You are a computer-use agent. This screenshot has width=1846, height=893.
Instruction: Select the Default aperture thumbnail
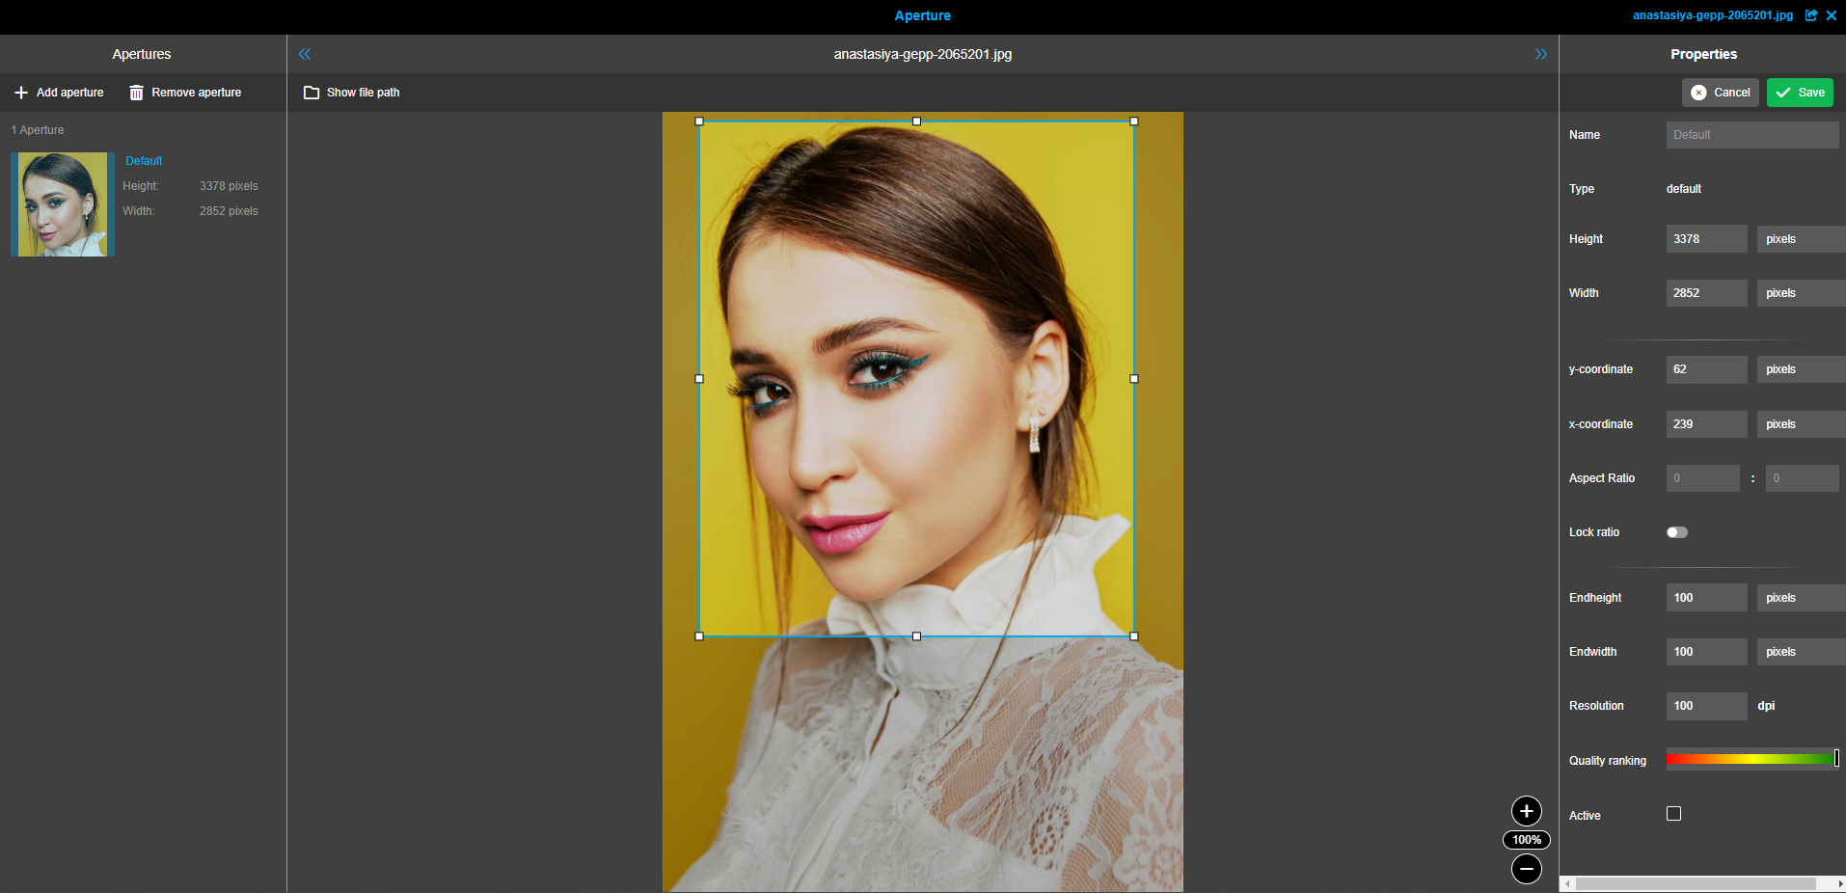61,203
